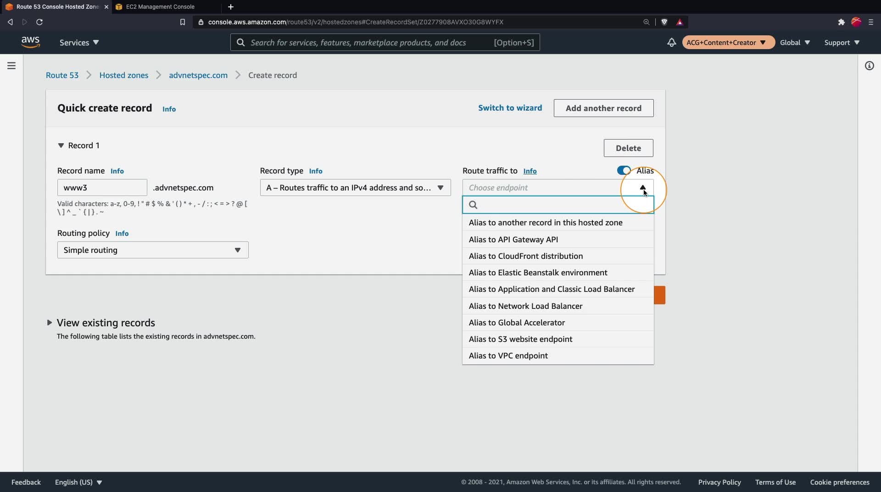The height and width of the screenshot is (492, 881).
Task: Close the Route 53 Console browser tab
Action: (x=106, y=7)
